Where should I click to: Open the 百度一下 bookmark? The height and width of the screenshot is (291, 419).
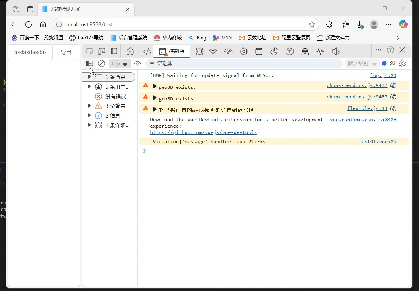click(37, 38)
